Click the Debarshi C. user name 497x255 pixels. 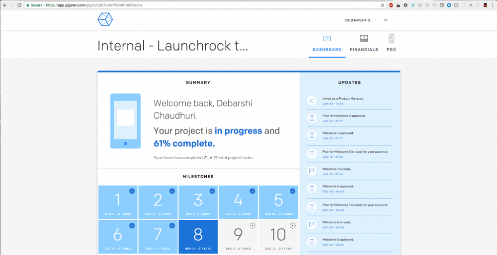[358, 20]
